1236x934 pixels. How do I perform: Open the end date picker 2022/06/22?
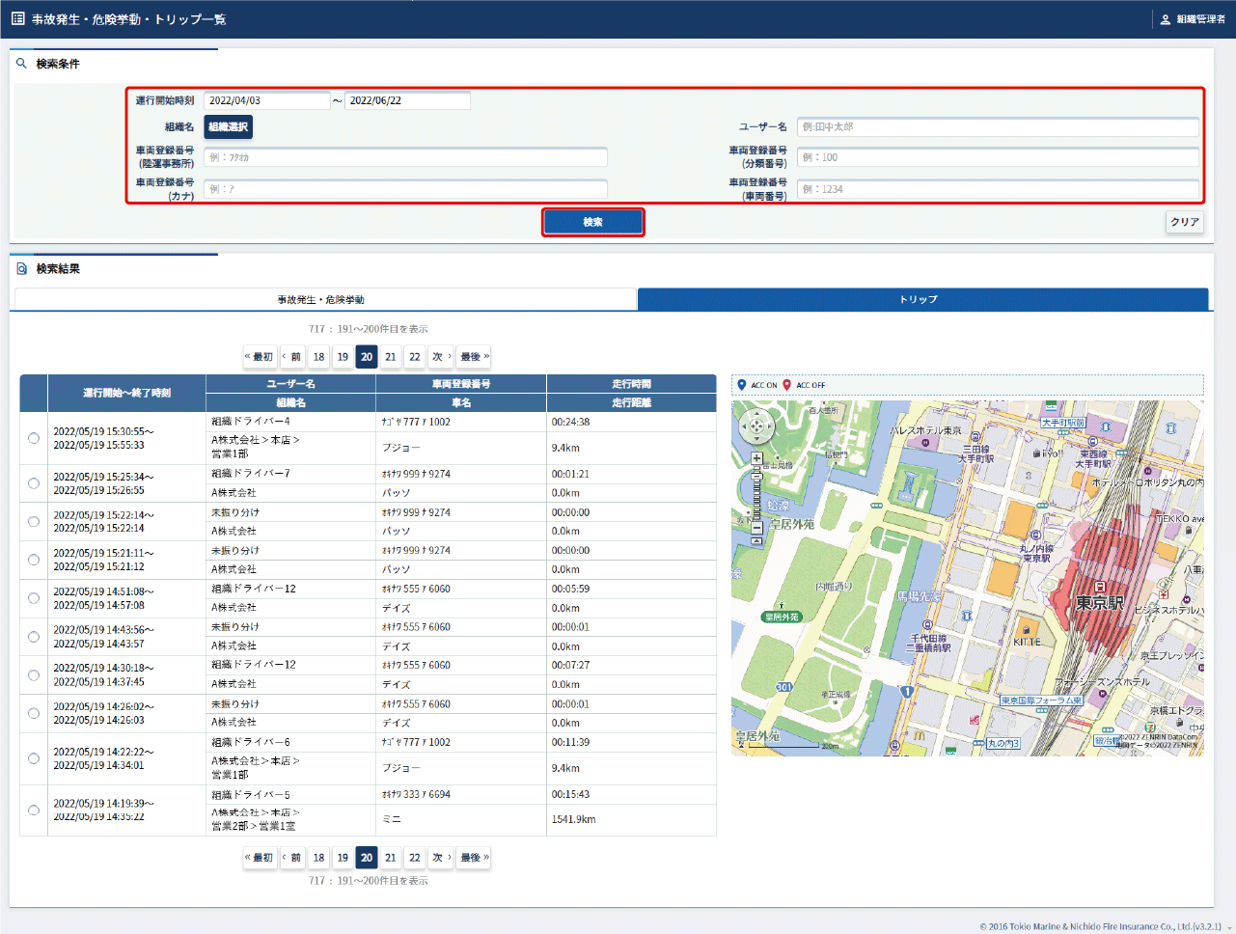point(407,100)
